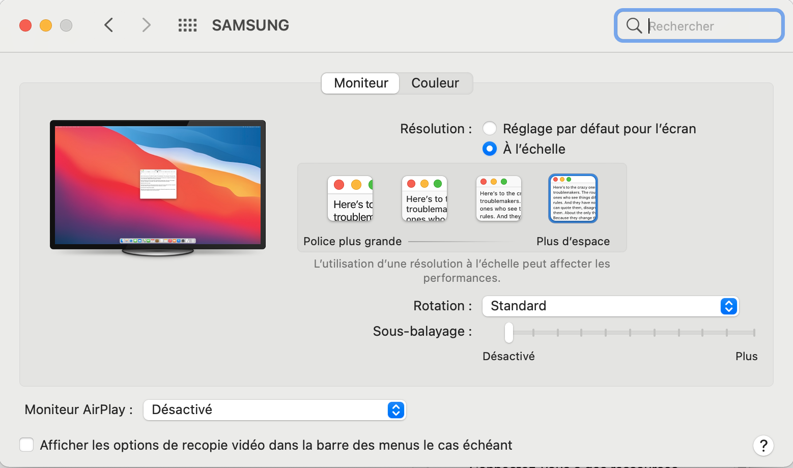This screenshot has height=468, width=793.
Task: Click the Désactivé label under underscan slider
Action: 508,356
